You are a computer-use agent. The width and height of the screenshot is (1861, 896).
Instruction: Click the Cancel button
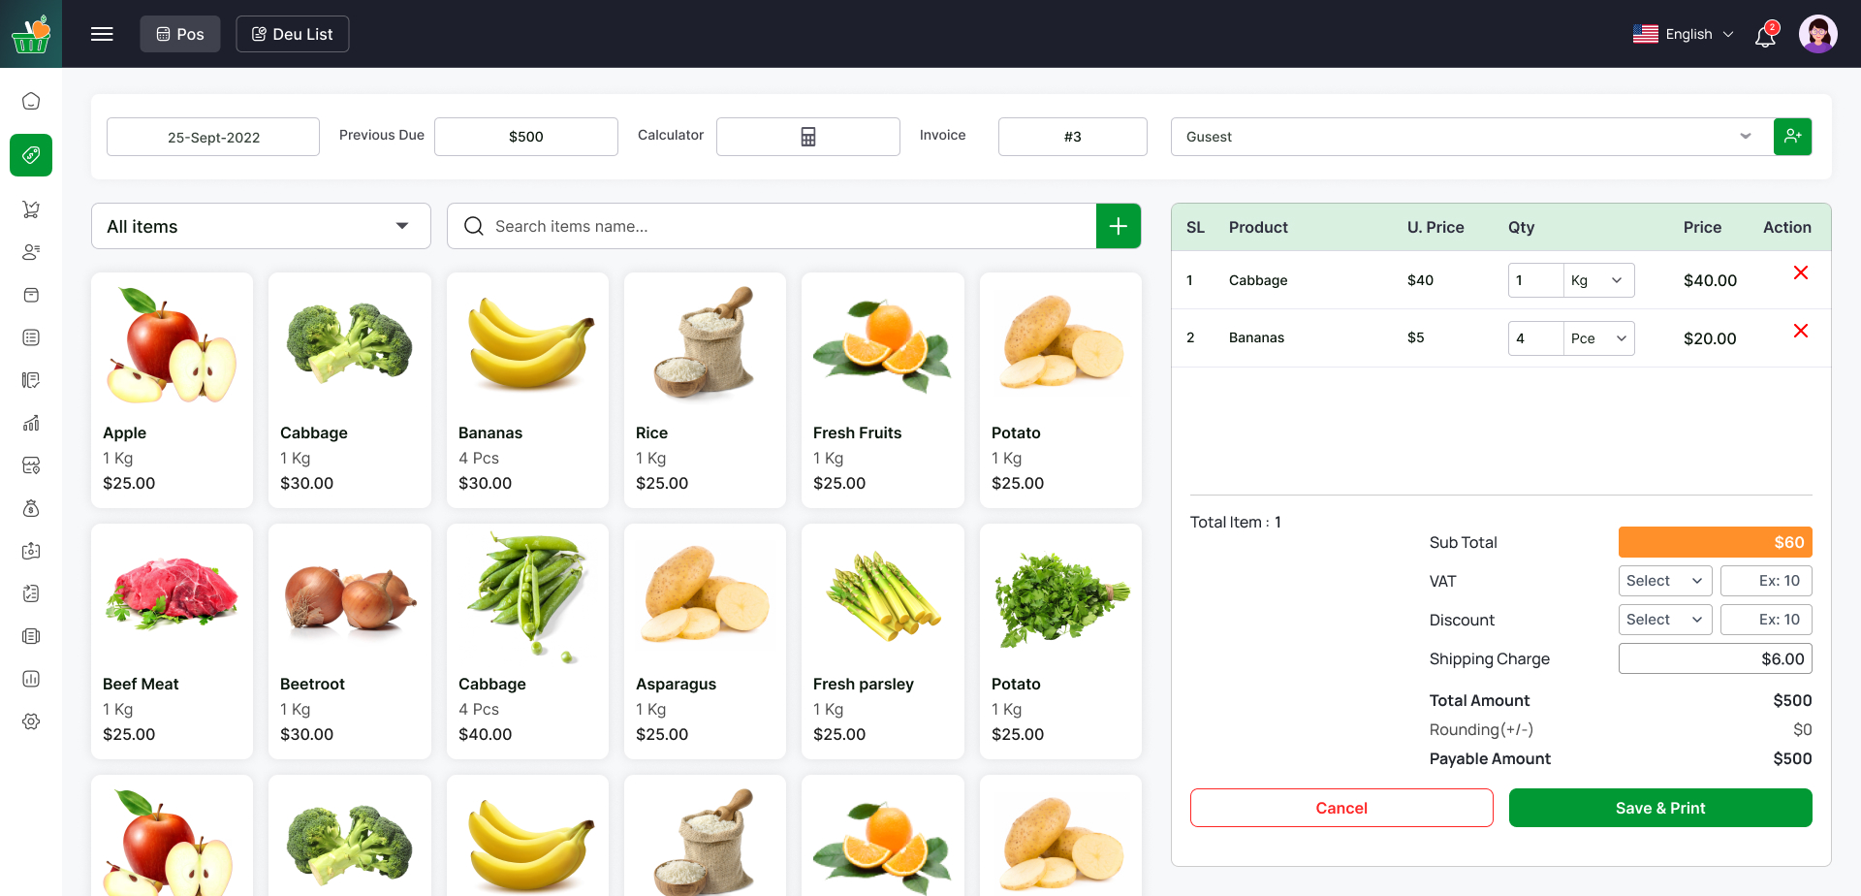click(1341, 807)
